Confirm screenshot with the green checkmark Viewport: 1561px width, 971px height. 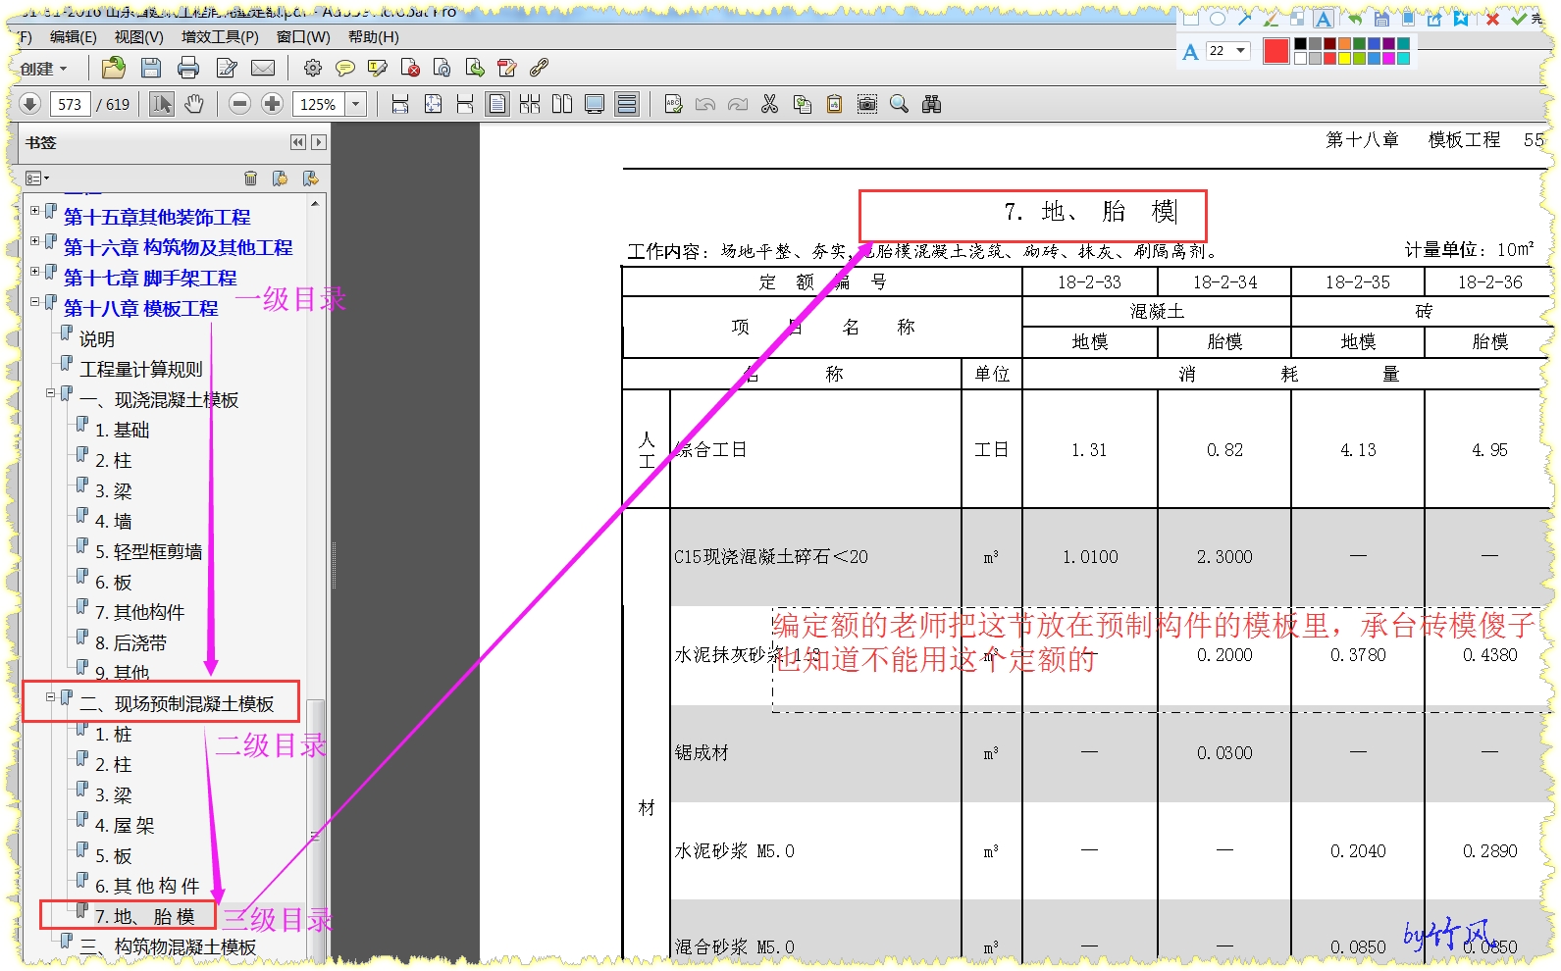(1519, 19)
